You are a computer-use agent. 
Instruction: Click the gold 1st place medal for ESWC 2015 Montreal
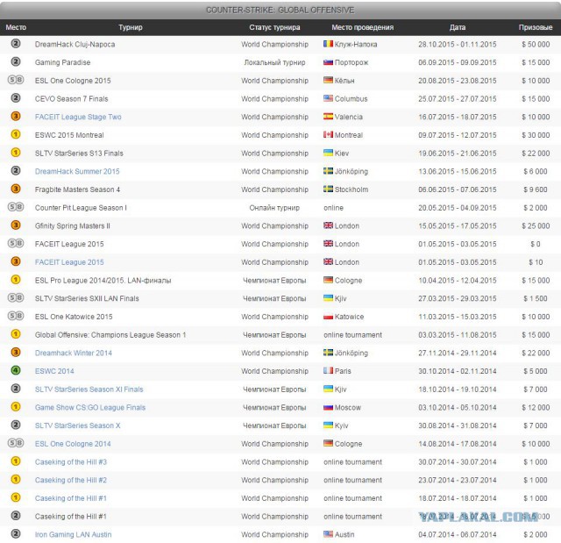pos(16,135)
